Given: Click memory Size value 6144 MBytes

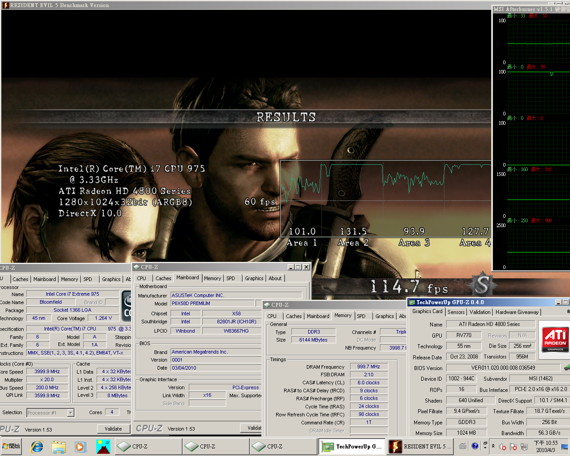Looking at the screenshot, I should (x=313, y=340).
